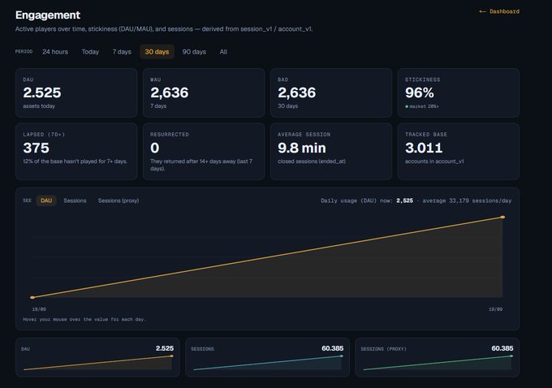Open the WAU 7 days card
The width and height of the screenshot is (552, 388).
pos(204,93)
